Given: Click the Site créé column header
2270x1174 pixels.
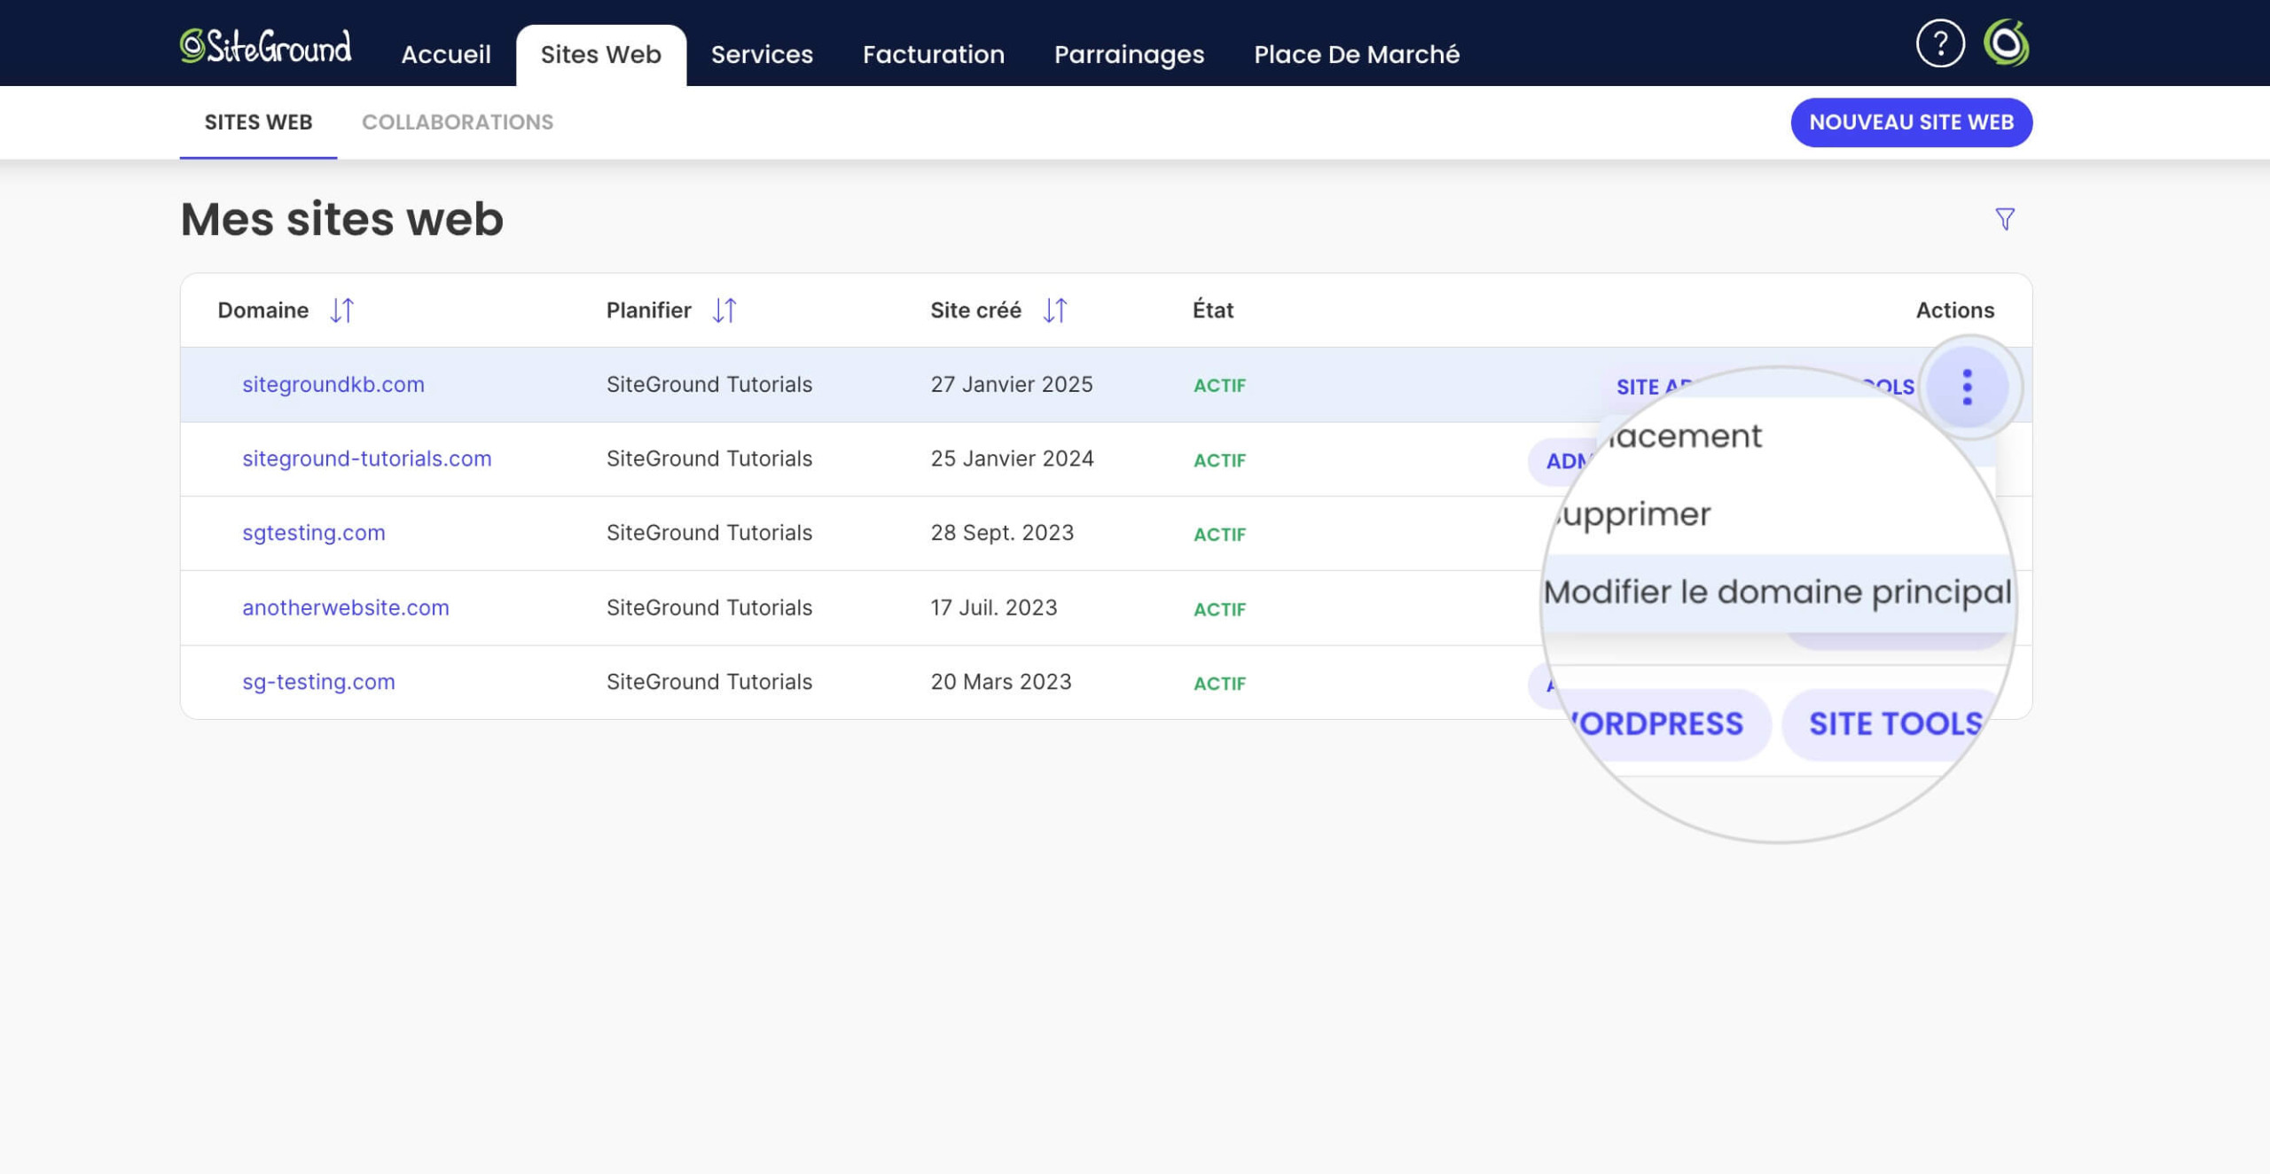Looking at the screenshot, I should pyautogui.click(x=975, y=310).
